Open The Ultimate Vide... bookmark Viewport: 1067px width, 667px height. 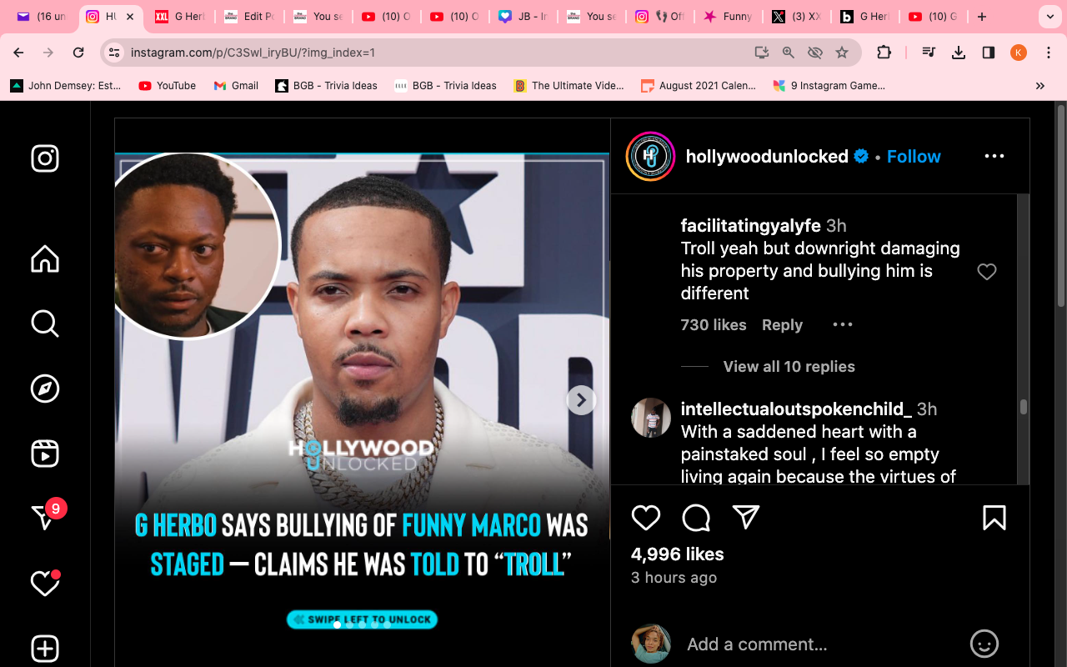(x=569, y=86)
